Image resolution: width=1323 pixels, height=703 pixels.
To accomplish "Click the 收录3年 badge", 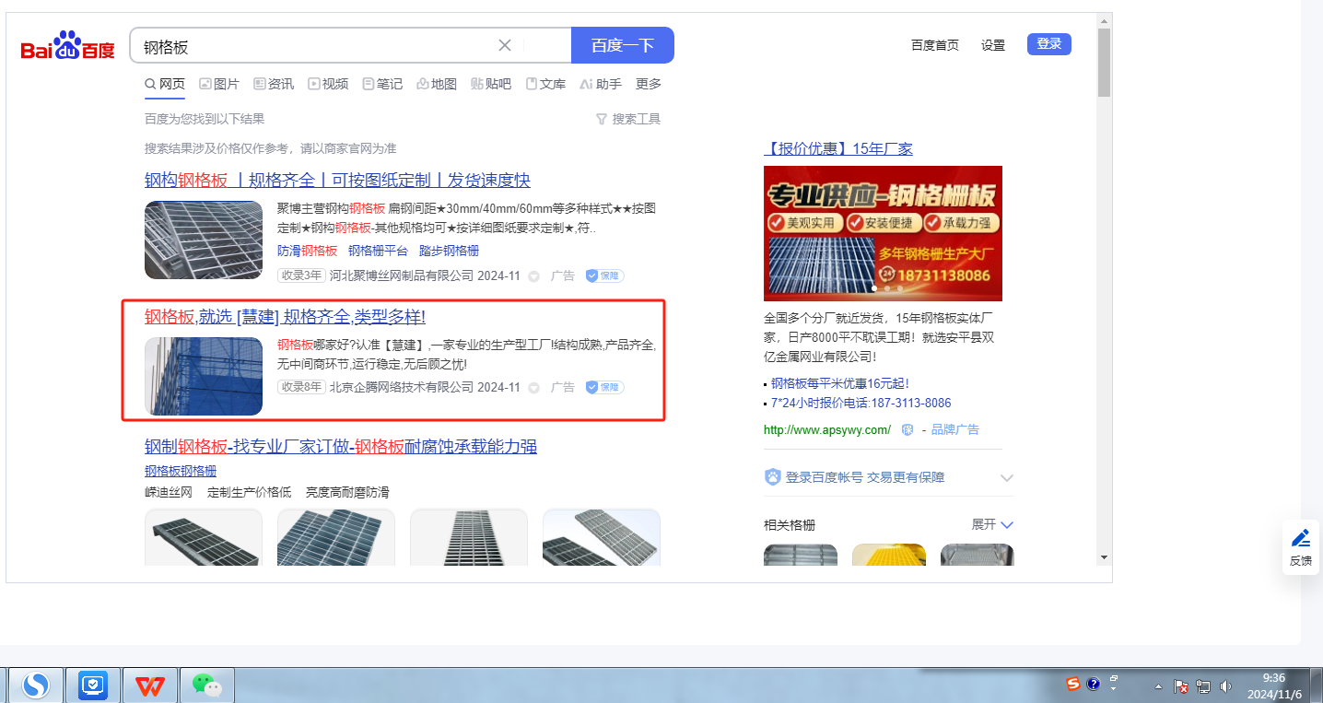I will 302,275.
